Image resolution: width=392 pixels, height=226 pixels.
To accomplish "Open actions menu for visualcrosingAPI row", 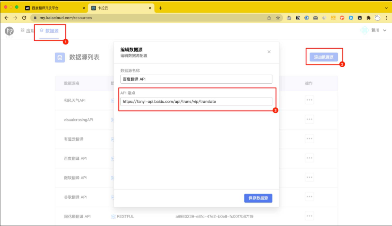I will 309,119.
